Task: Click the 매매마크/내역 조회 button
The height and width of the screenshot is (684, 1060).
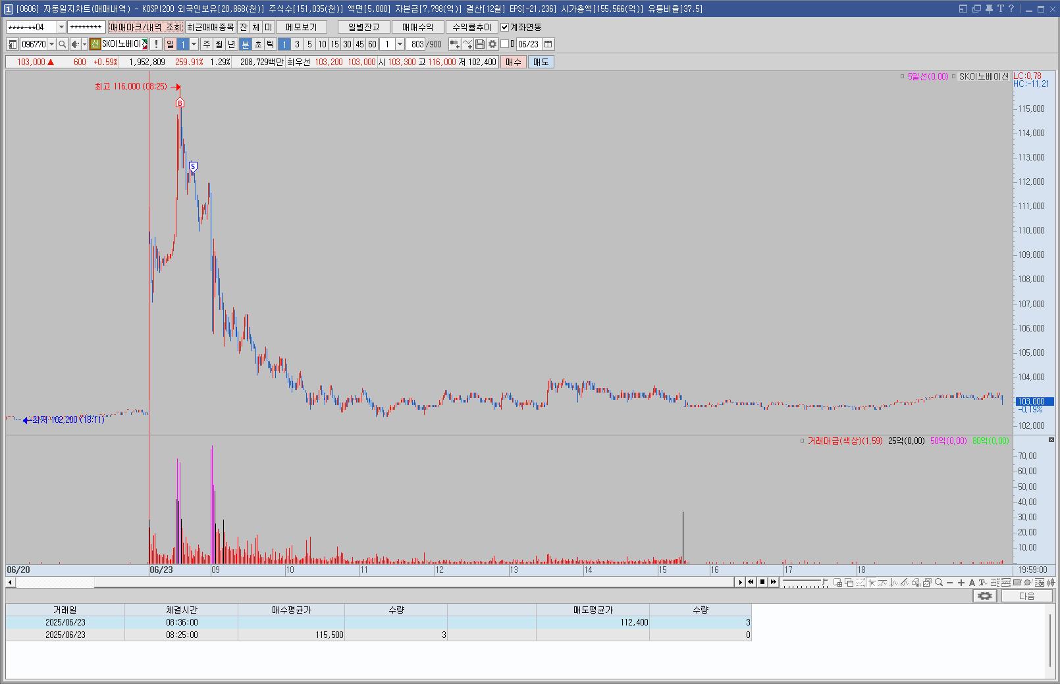Action: 146,27
